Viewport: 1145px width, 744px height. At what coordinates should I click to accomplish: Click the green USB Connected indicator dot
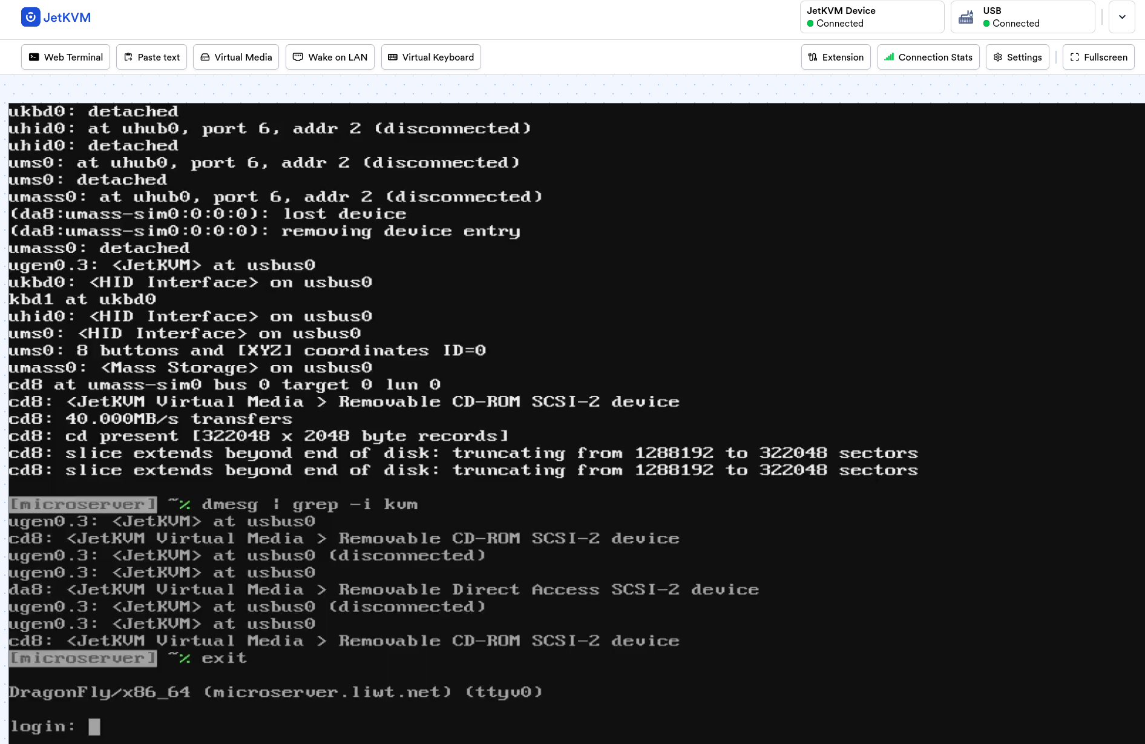[986, 24]
